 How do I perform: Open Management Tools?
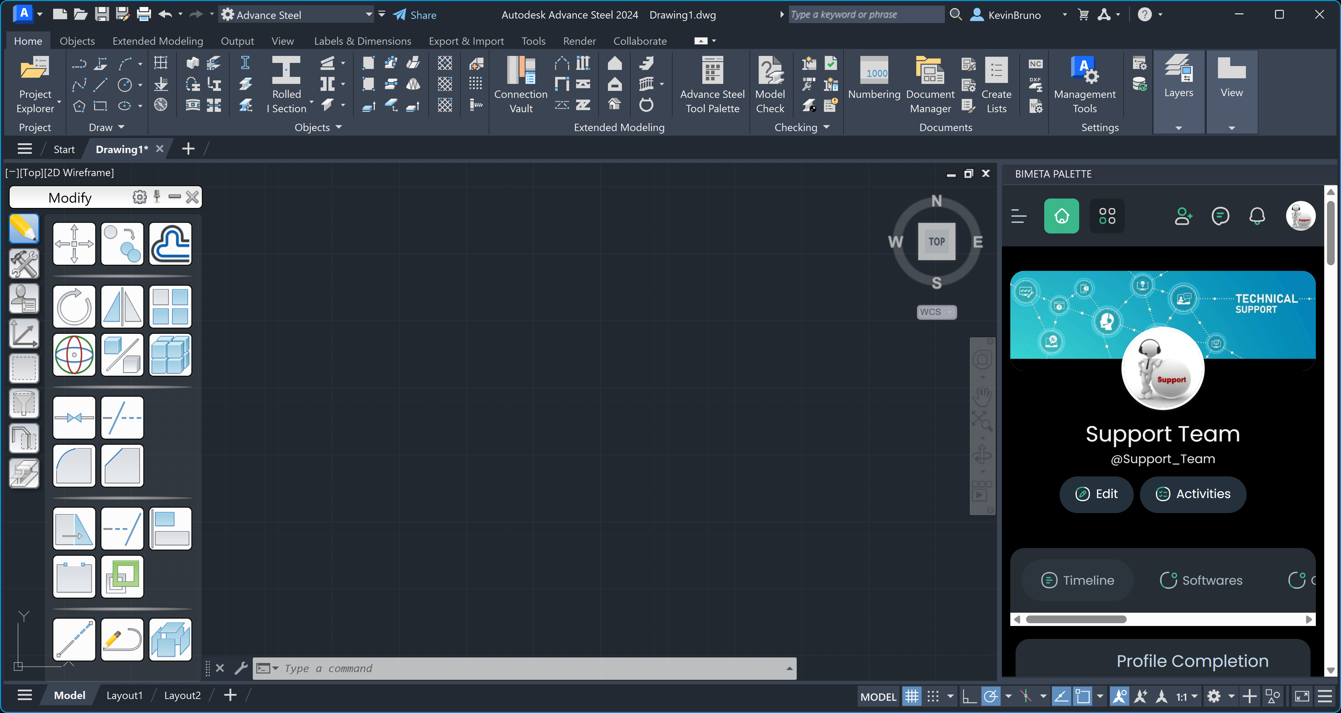point(1085,85)
